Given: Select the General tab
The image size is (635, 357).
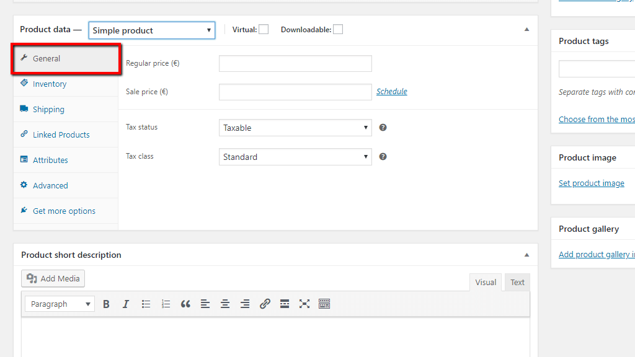Looking at the screenshot, I should pyautogui.click(x=66, y=58).
